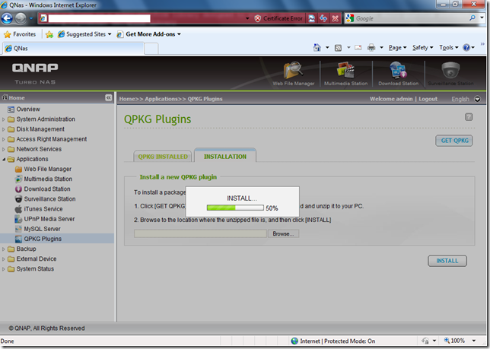Switch to the QPKG Installed tab
Screen dimensions: 490x349
[x=162, y=157]
